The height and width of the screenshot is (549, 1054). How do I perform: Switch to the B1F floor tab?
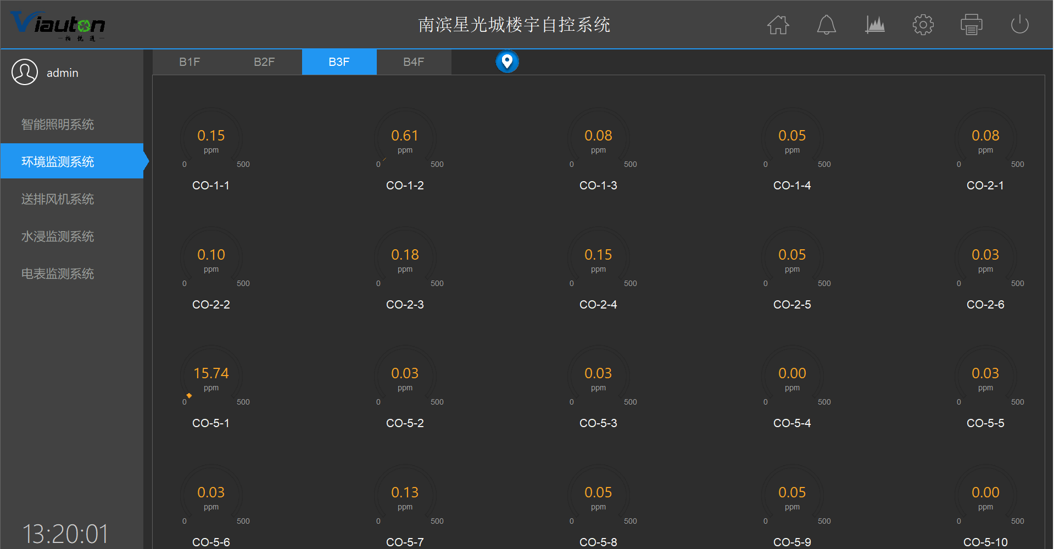click(189, 62)
